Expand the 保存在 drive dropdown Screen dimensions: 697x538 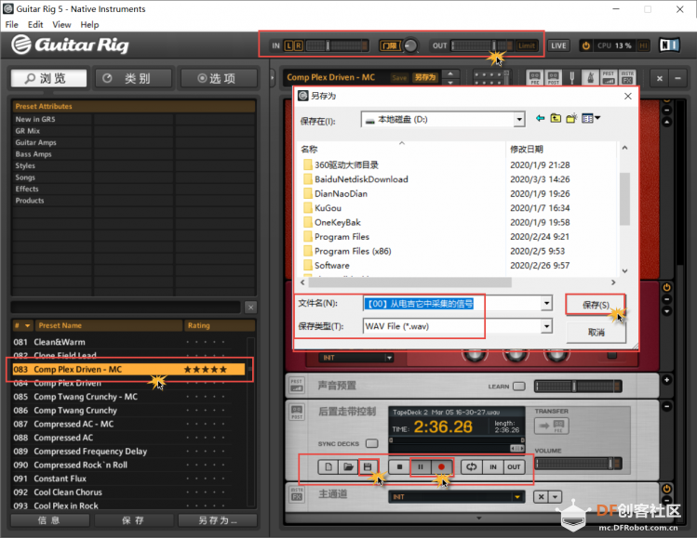point(518,120)
